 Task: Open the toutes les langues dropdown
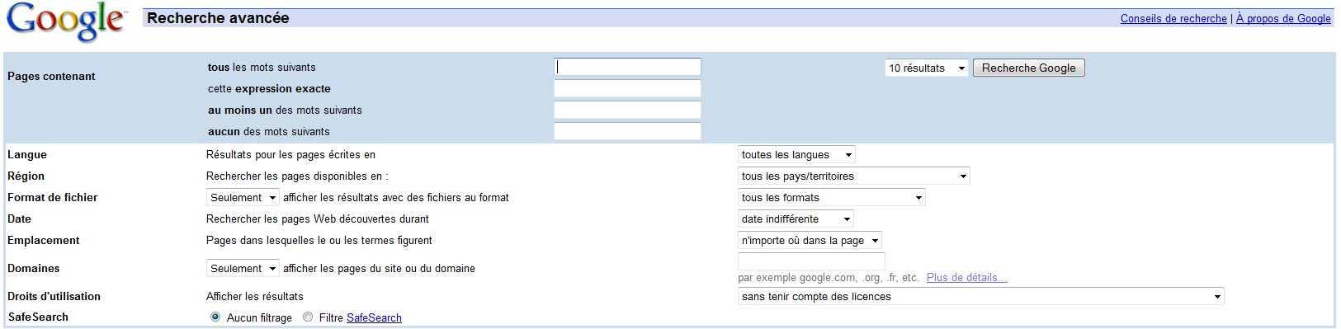click(796, 154)
